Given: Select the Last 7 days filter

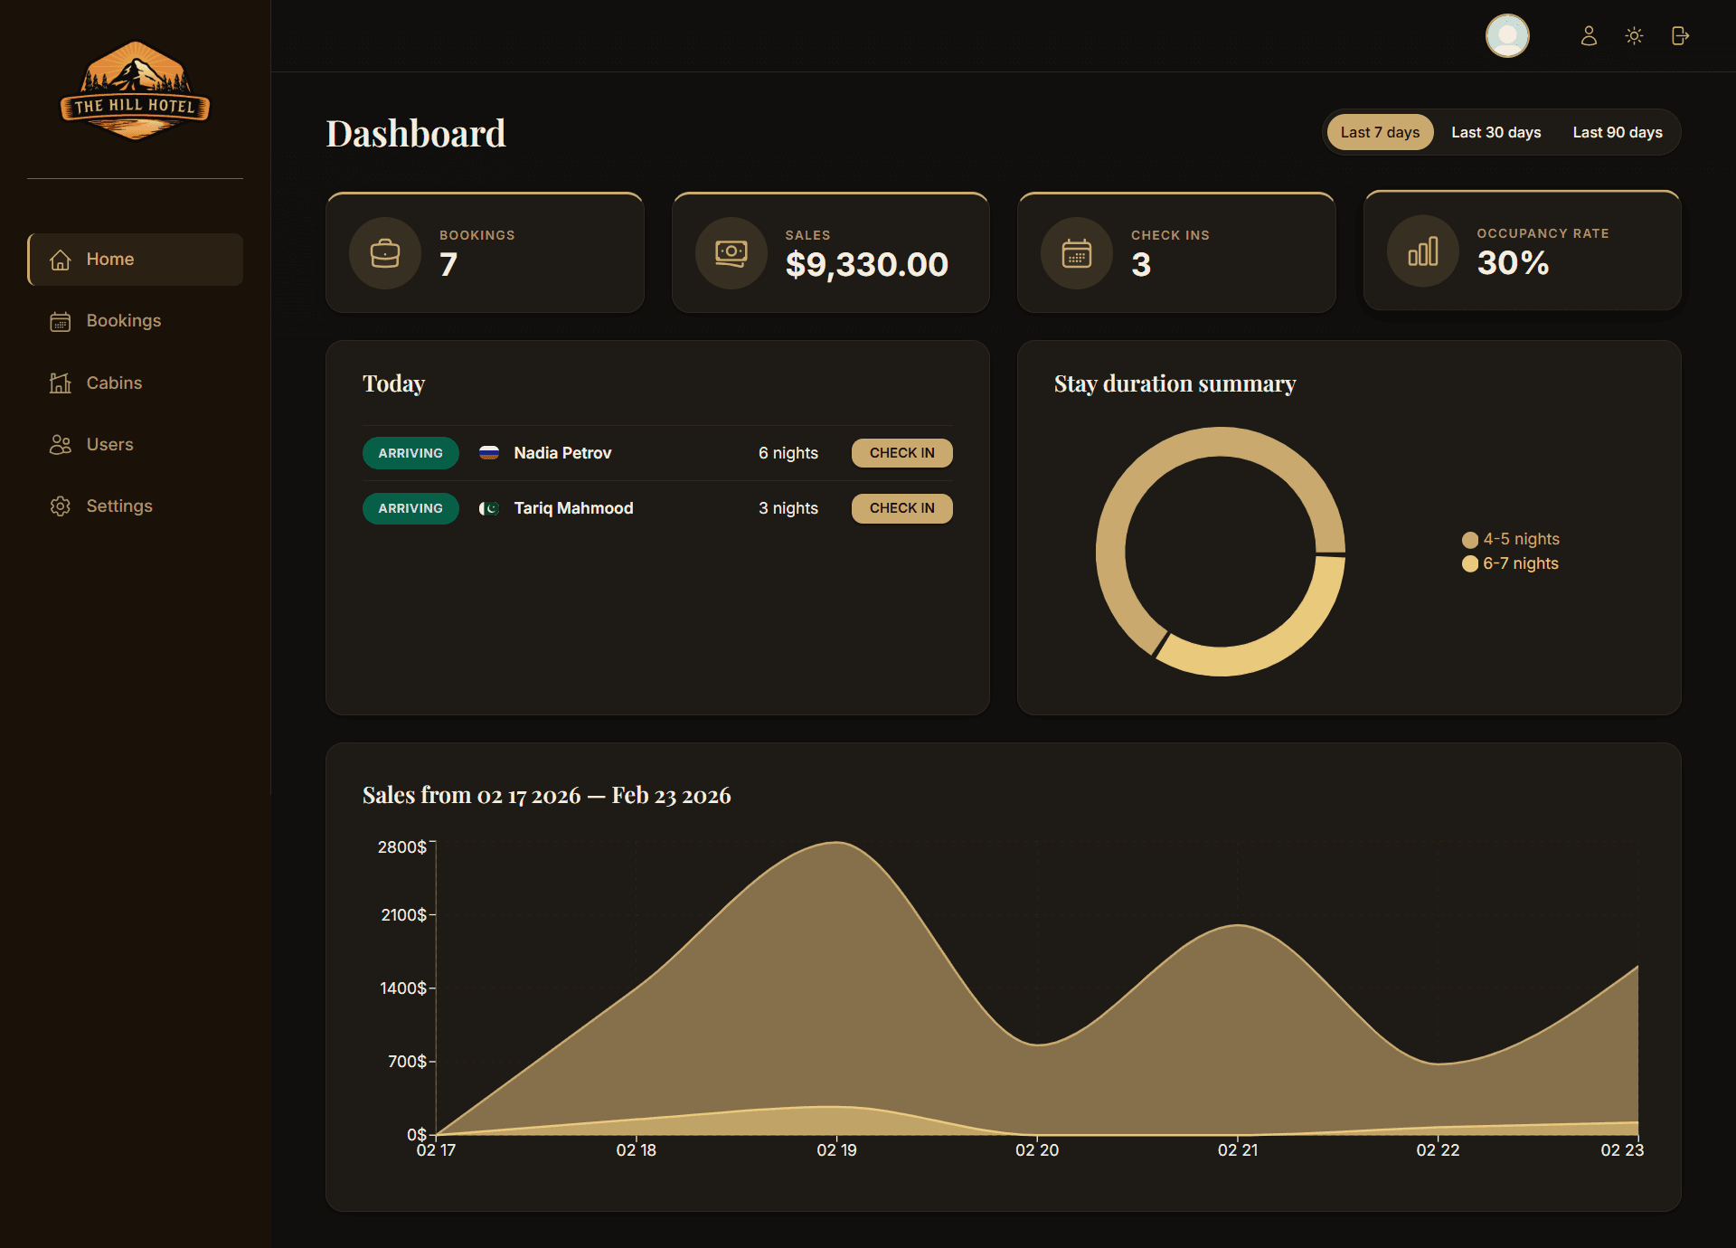Looking at the screenshot, I should [x=1380, y=132].
